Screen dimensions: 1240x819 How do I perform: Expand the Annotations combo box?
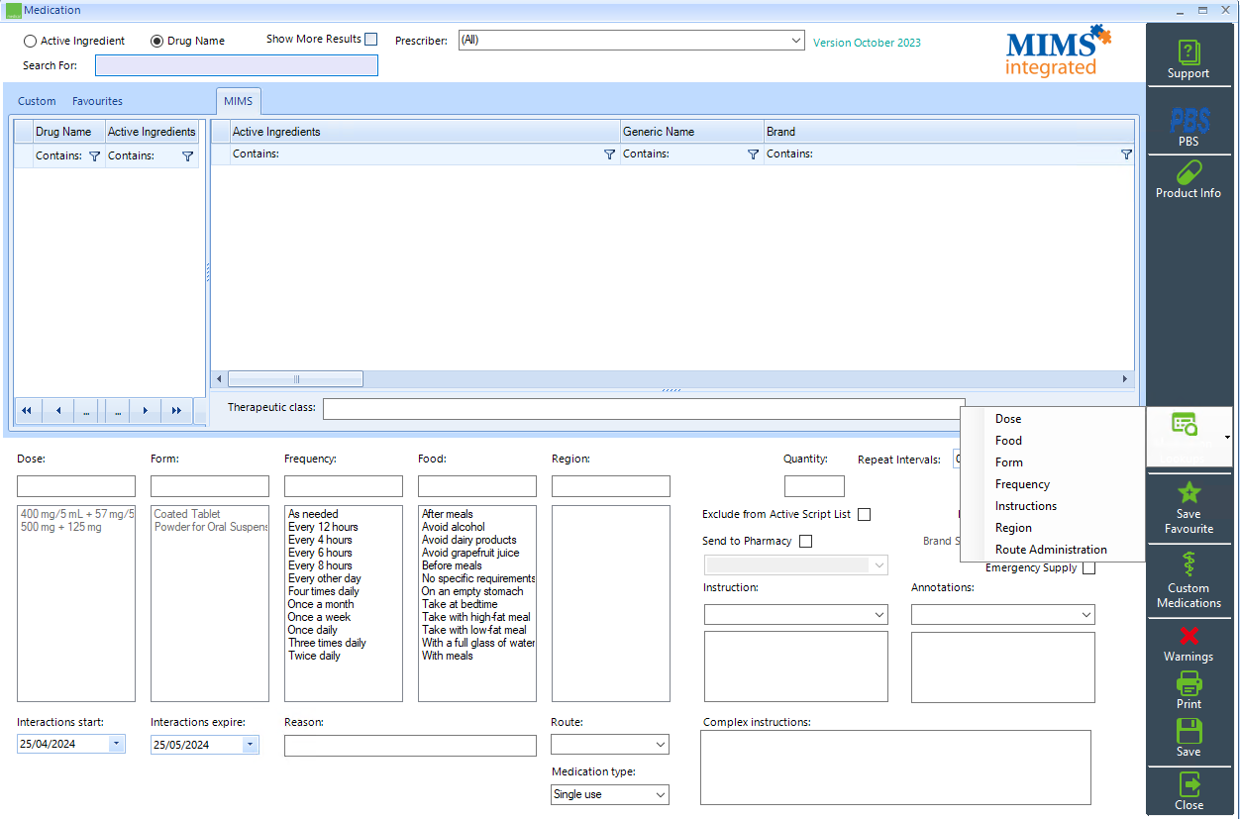pos(1086,615)
